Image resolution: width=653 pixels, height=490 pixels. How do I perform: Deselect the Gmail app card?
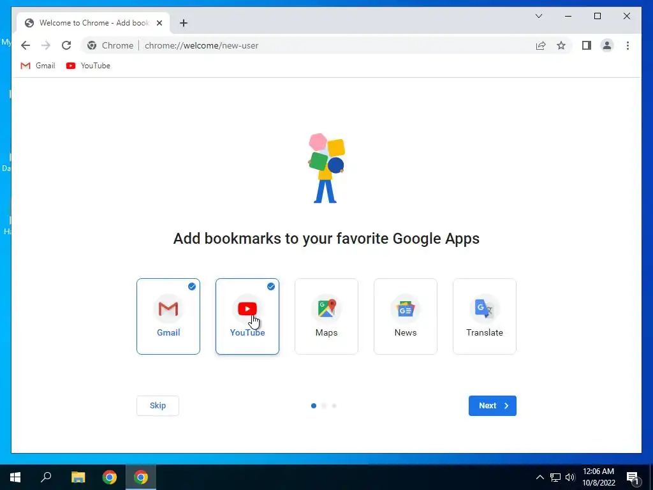pos(168,316)
